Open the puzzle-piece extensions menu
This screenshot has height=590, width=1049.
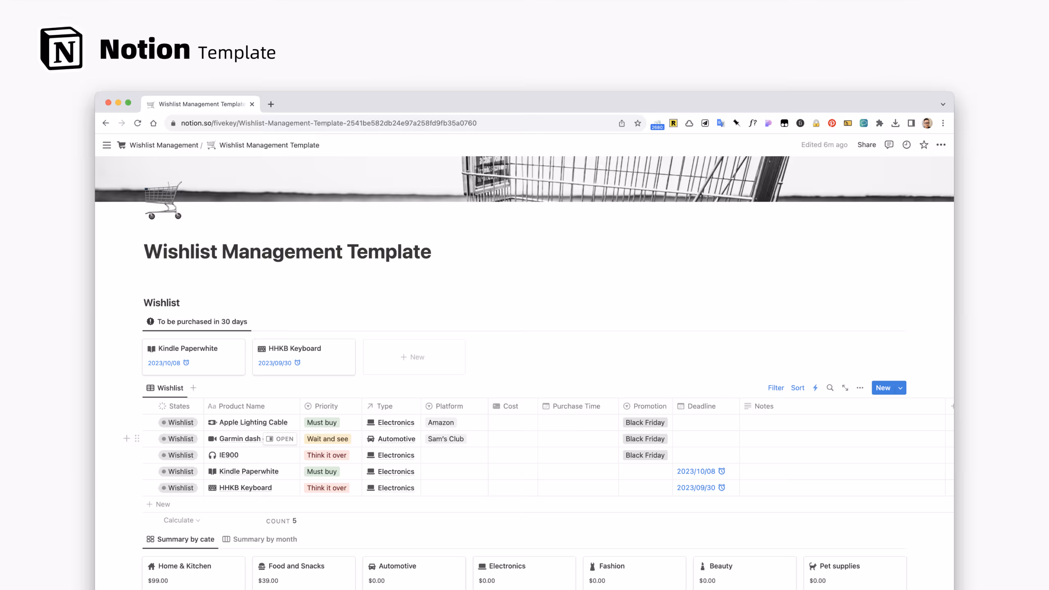(879, 123)
